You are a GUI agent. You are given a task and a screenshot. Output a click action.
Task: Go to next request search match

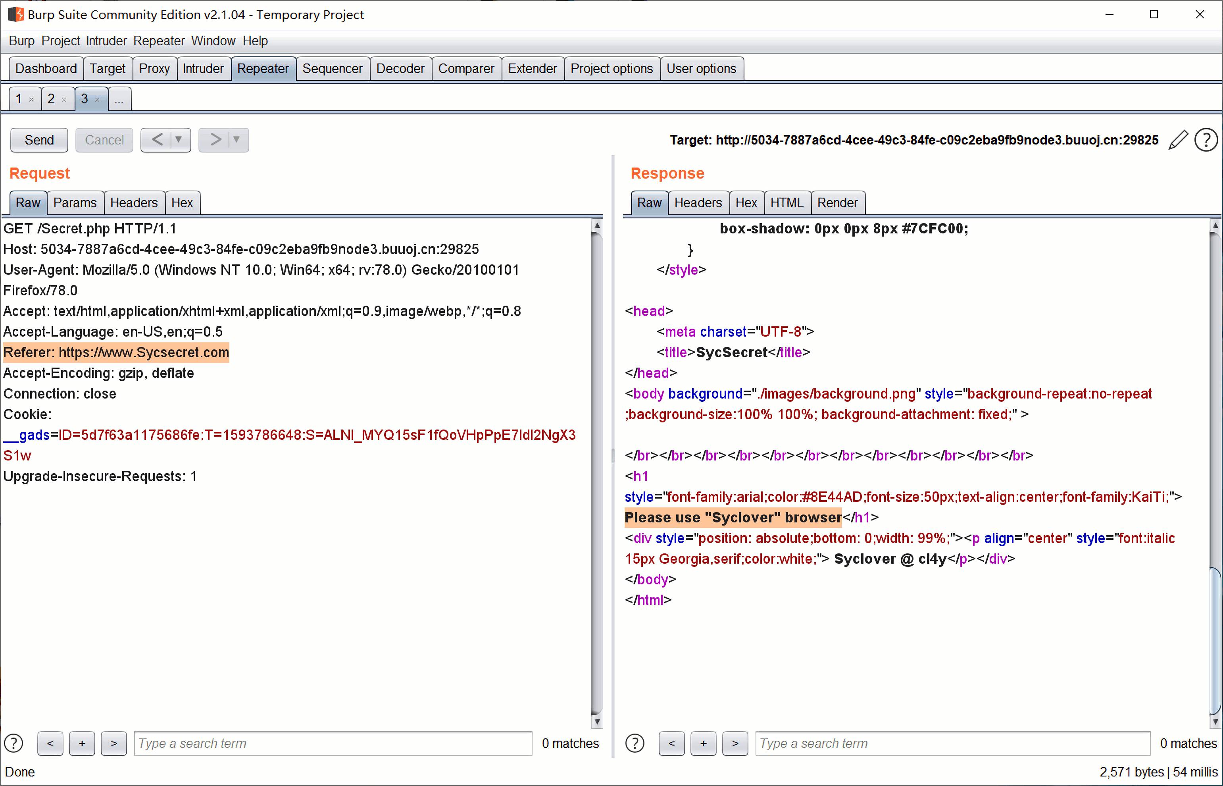click(114, 743)
